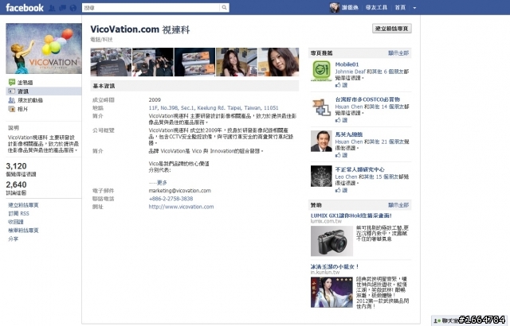Click the create page button at top right

click(x=391, y=29)
